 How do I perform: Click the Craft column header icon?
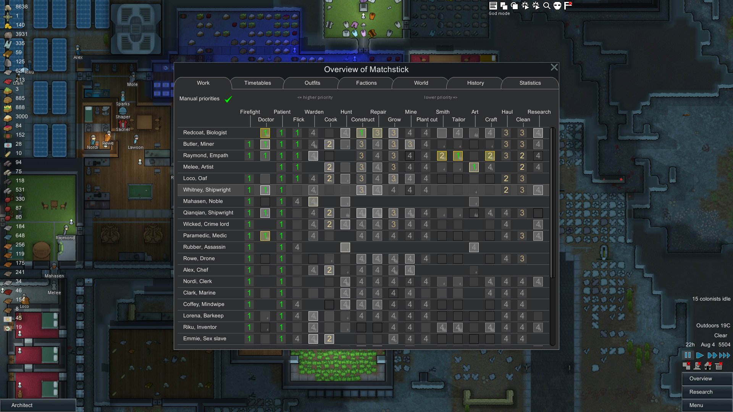pyautogui.click(x=490, y=119)
